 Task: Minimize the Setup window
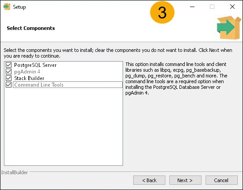click(192, 7)
